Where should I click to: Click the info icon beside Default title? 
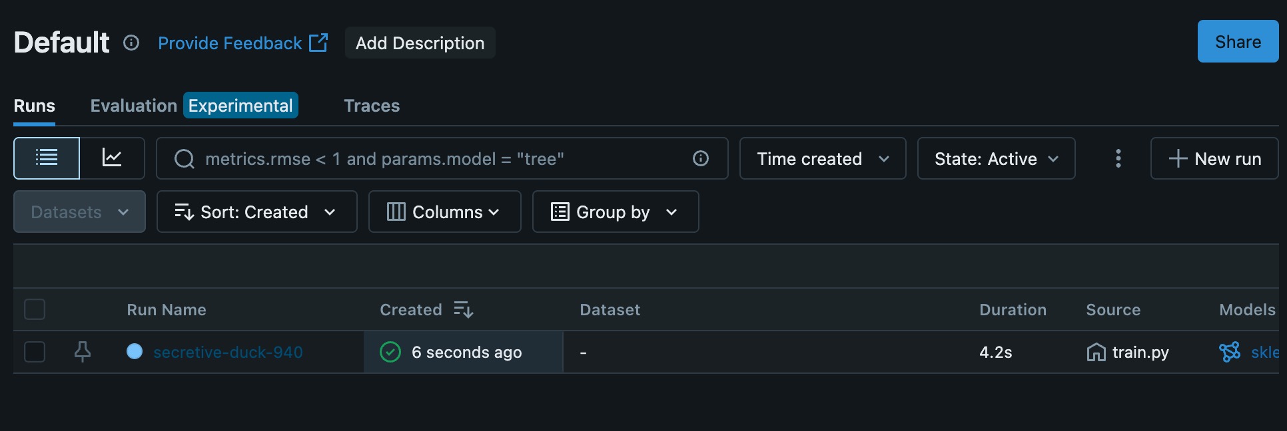tap(131, 43)
